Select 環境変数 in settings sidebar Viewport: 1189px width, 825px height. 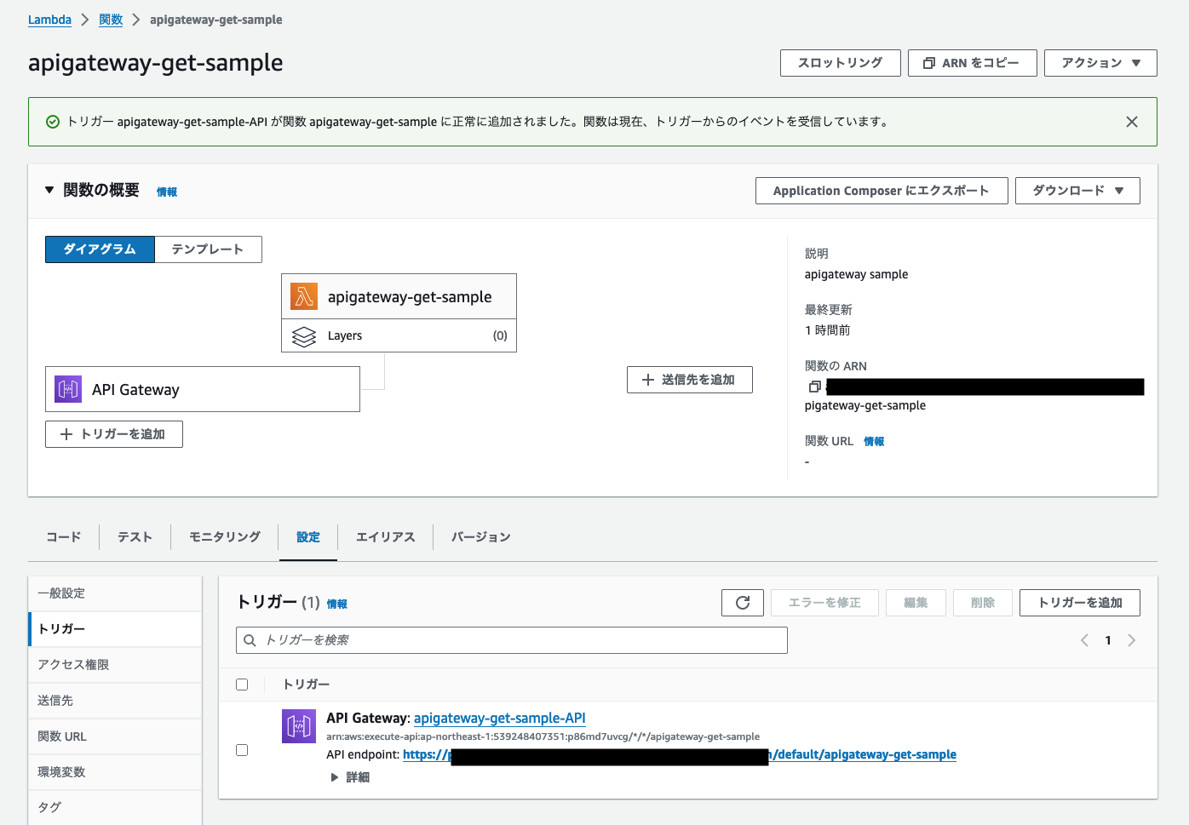pos(115,772)
